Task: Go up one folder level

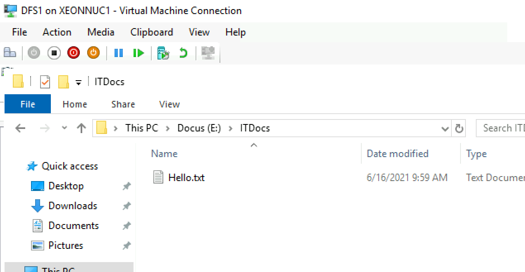Action: tap(81, 128)
